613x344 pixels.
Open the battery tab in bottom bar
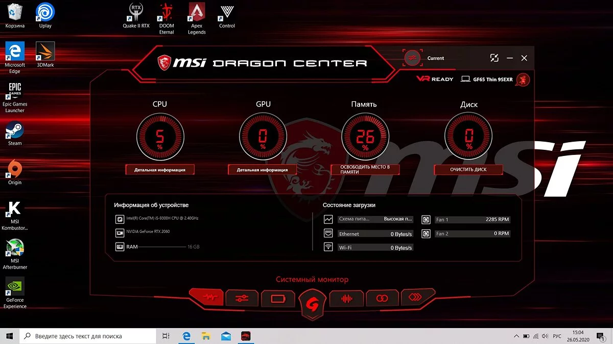coord(278,298)
